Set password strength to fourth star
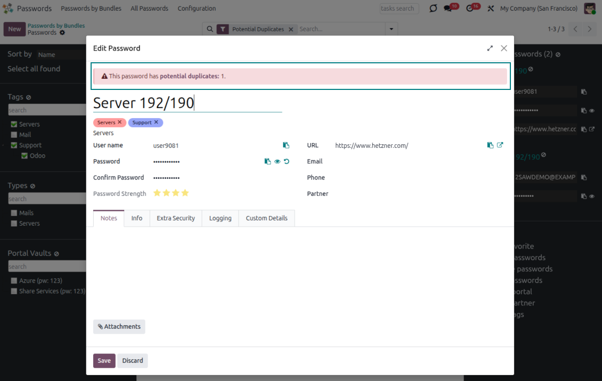This screenshot has width=602, height=381. pos(185,193)
